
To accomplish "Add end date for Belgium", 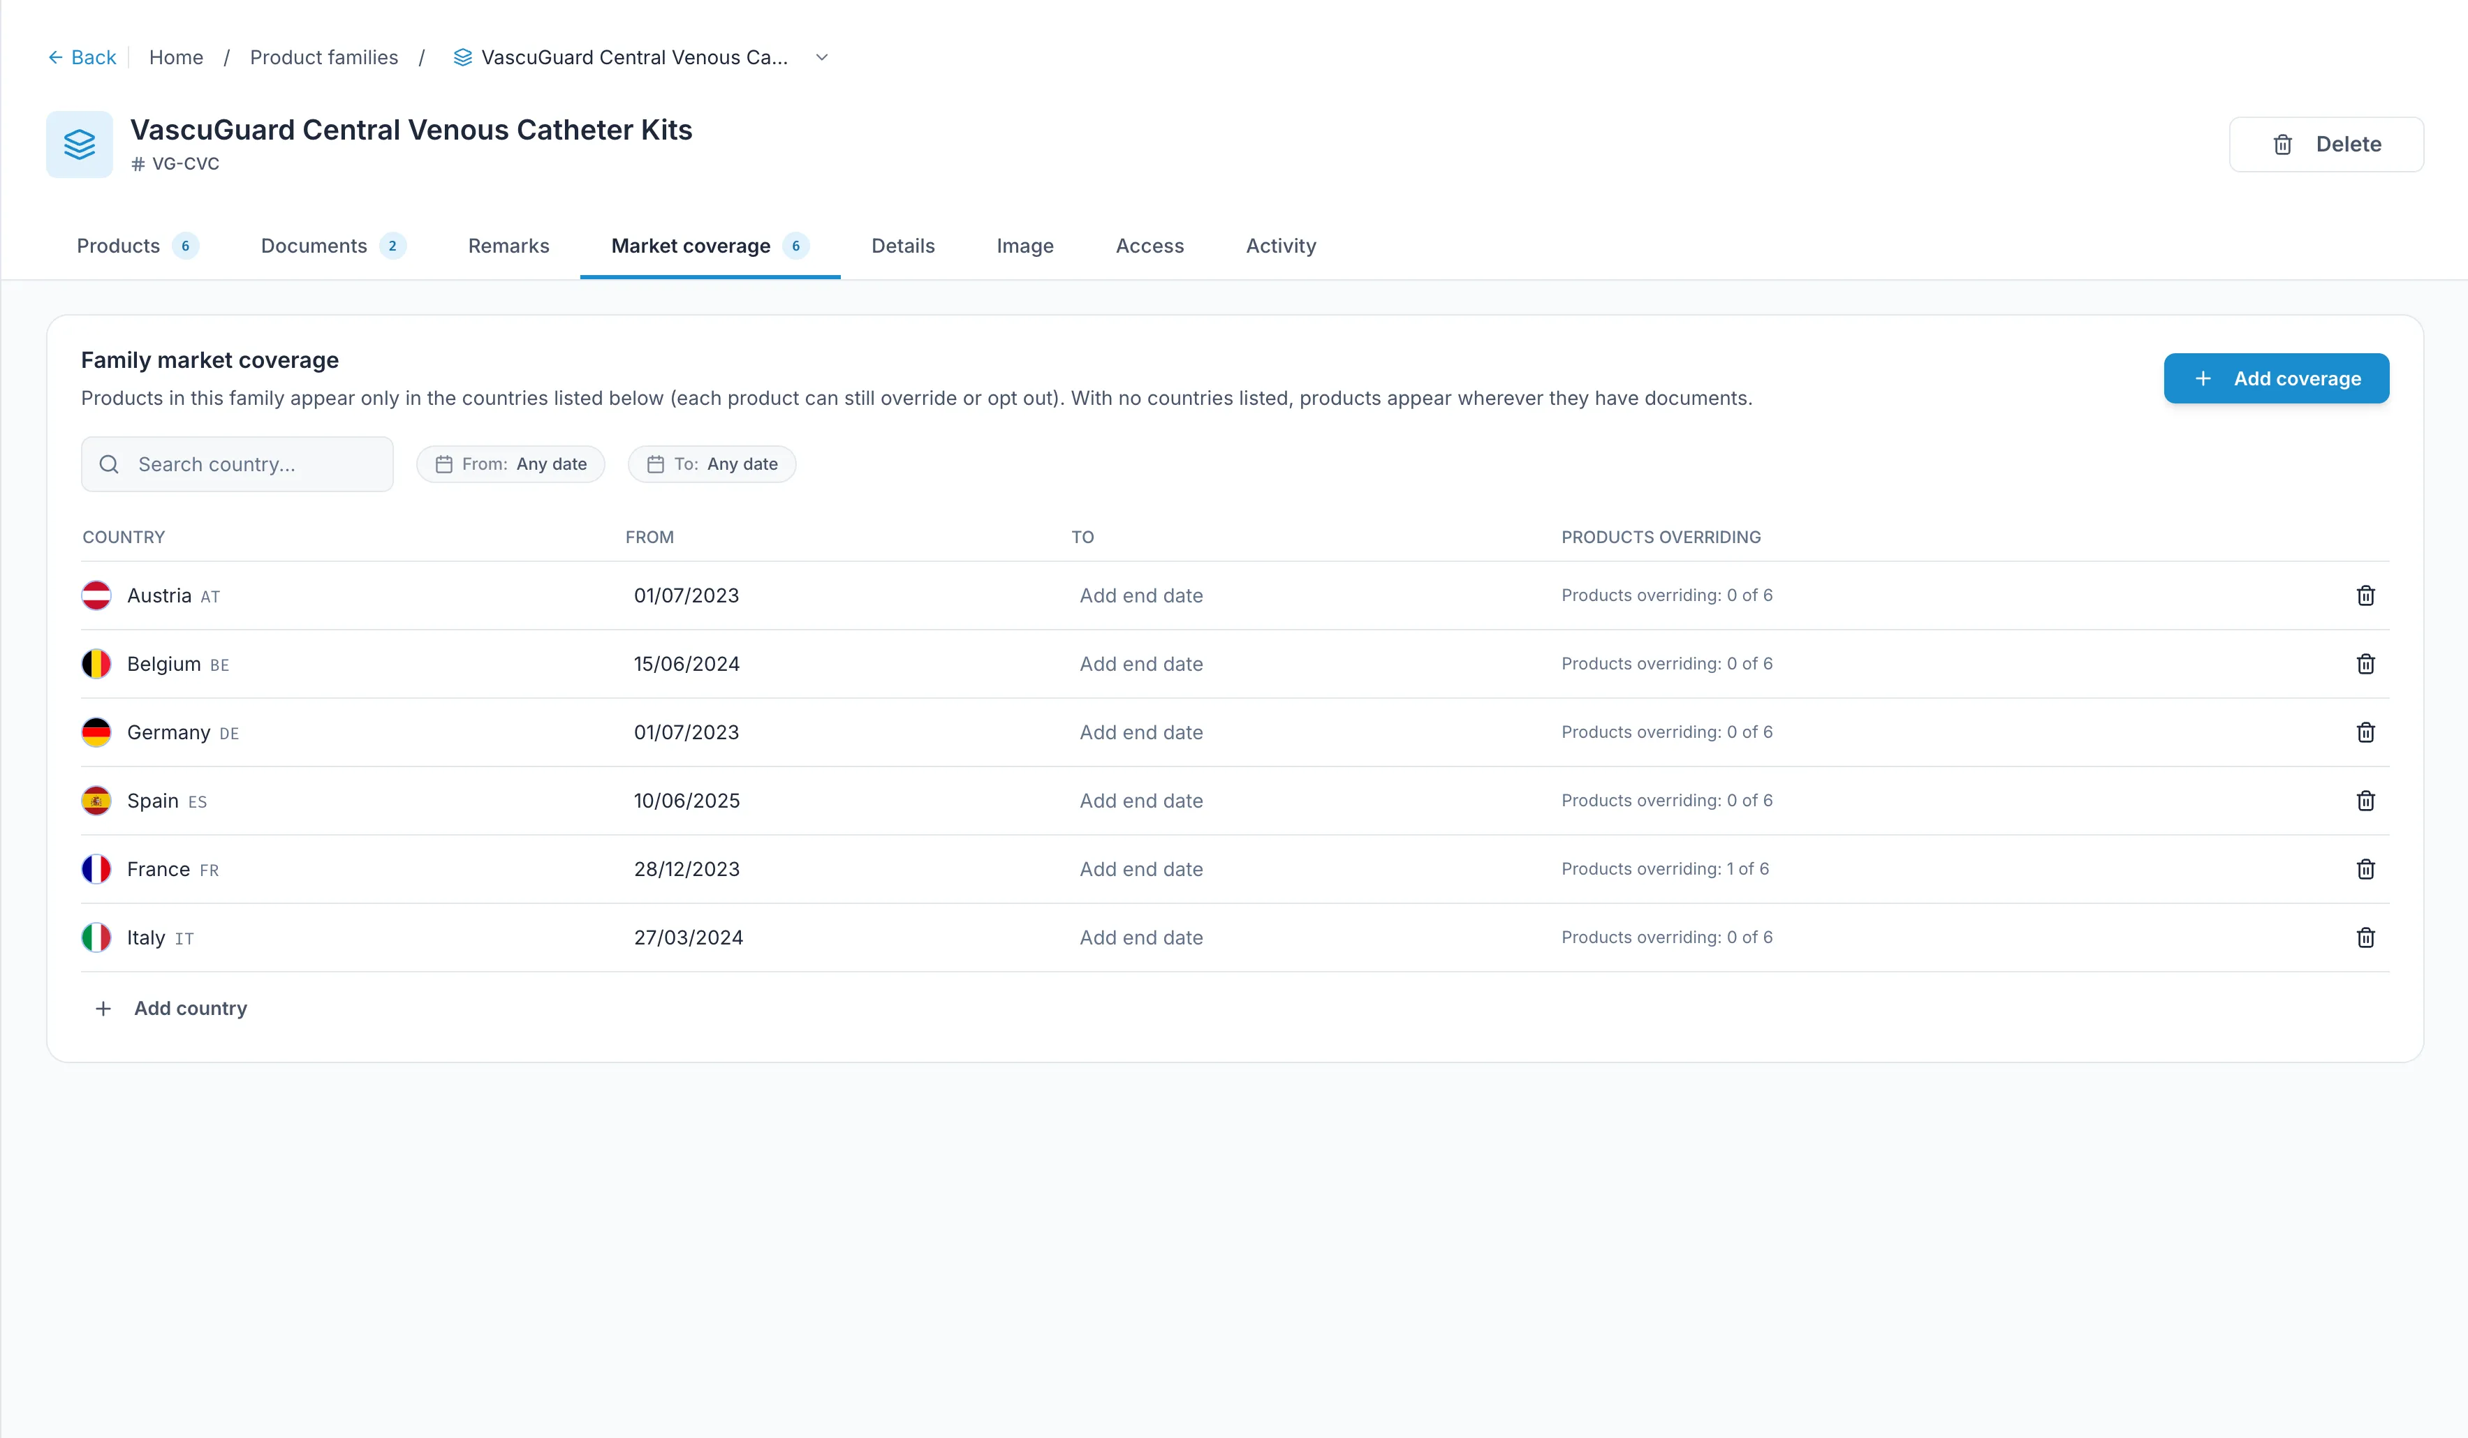I will [1141, 664].
